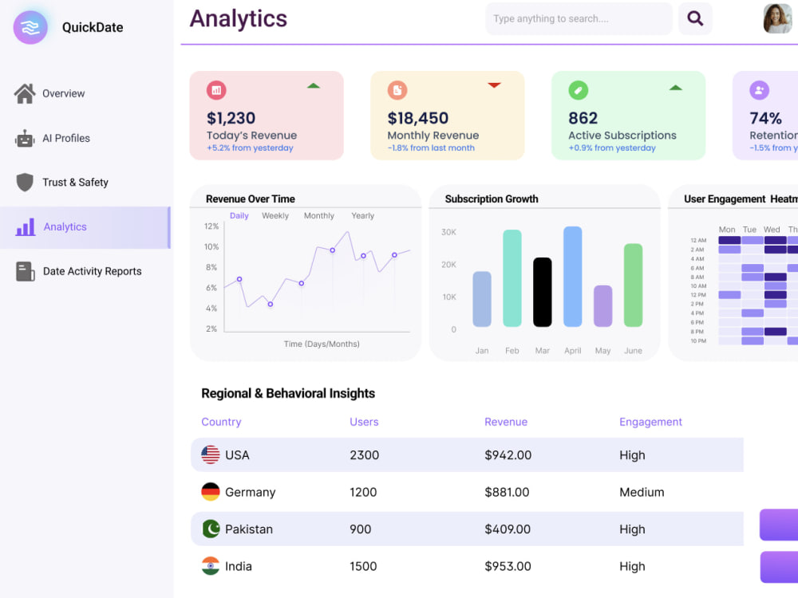
Task: Click Pakistan's revenue $409.00
Action: (508, 529)
